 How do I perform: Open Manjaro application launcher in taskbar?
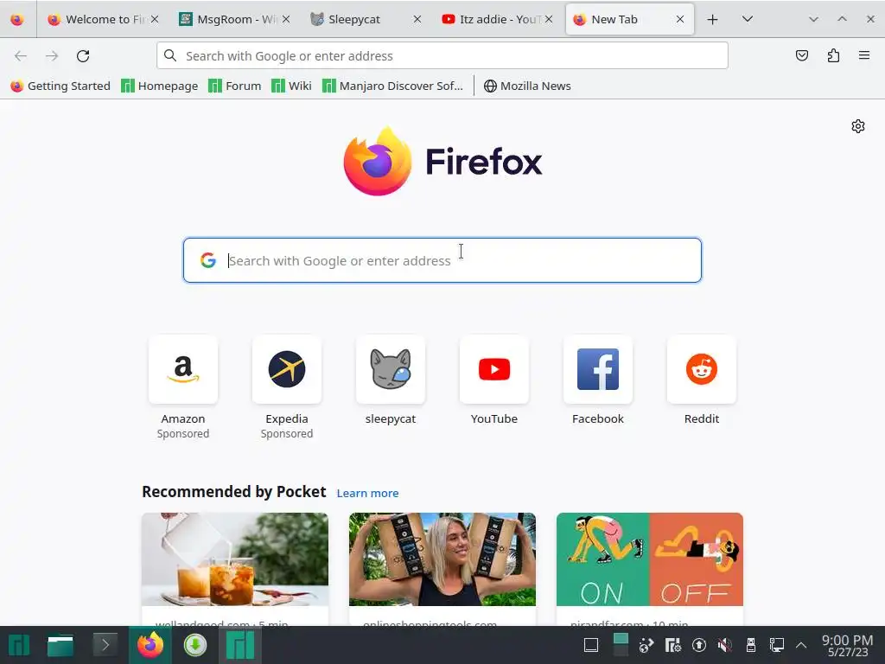[19, 645]
